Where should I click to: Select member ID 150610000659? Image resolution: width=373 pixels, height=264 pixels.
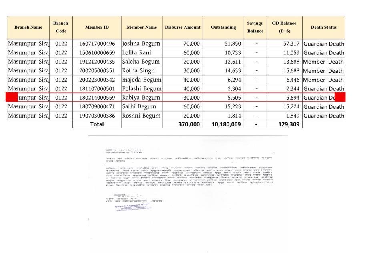[x=97, y=53]
